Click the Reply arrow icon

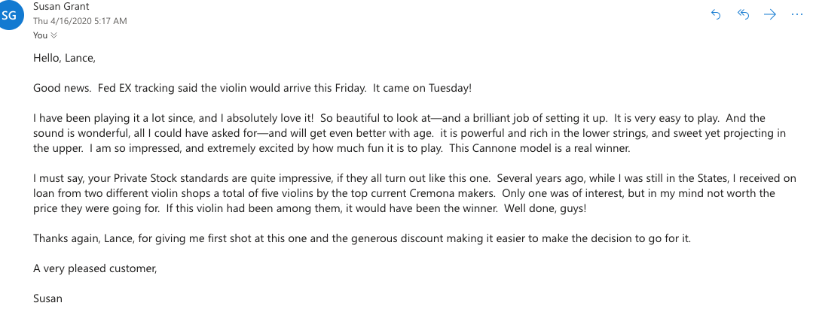click(716, 14)
